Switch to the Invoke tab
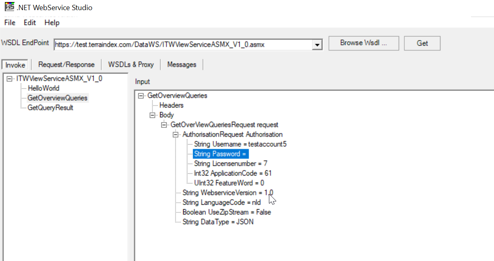The image size is (494, 261). (15, 65)
